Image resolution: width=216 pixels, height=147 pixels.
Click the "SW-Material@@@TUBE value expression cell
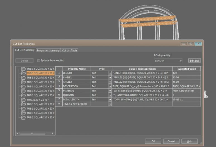click(142, 91)
